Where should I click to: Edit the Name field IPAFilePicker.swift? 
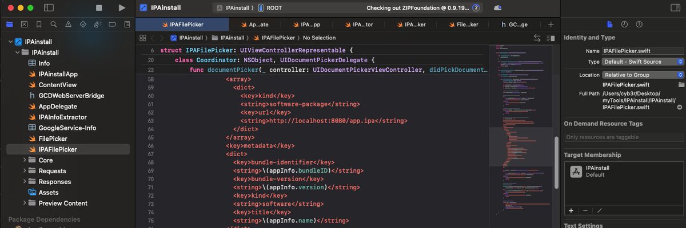pos(643,51)
